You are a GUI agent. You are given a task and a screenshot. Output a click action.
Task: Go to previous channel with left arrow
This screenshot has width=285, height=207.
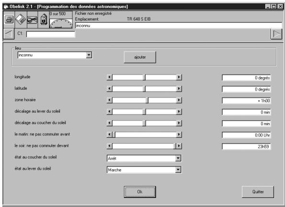pyautogui.click(x=9, y=34)
